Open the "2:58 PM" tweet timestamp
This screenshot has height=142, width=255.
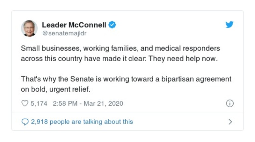63,103
